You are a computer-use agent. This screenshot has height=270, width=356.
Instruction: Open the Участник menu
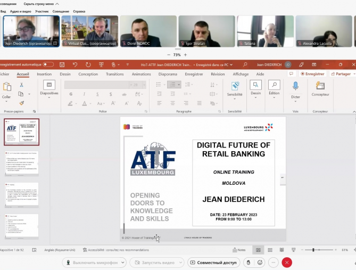(42, 11)
